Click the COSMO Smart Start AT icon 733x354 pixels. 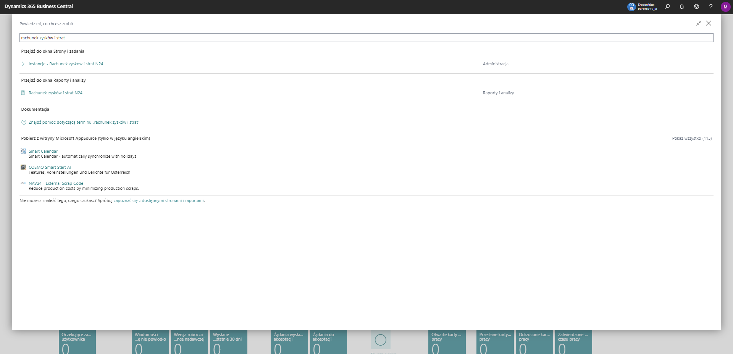[23, 167]
